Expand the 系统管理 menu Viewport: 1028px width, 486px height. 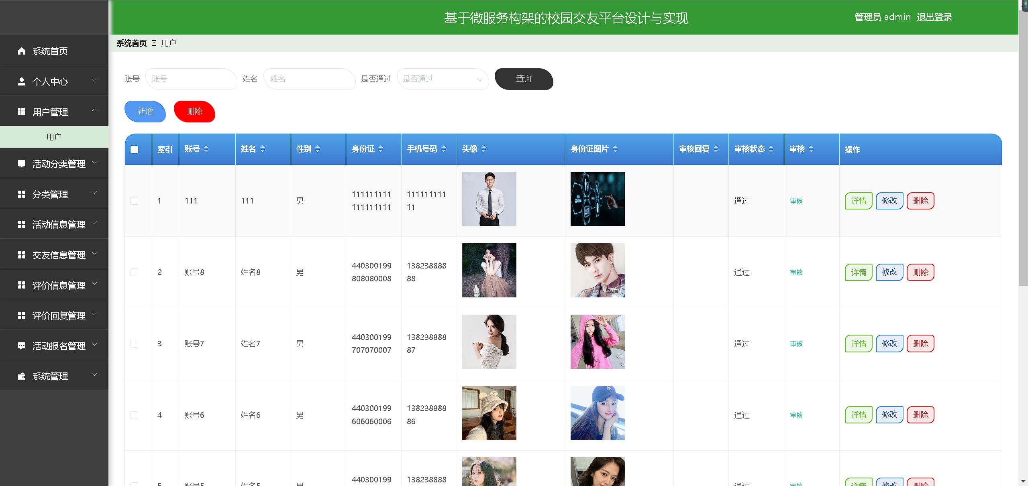95,375
